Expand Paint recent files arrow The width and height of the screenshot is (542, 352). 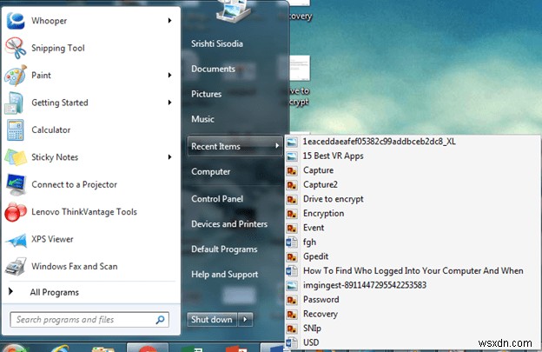click(169, 75)
